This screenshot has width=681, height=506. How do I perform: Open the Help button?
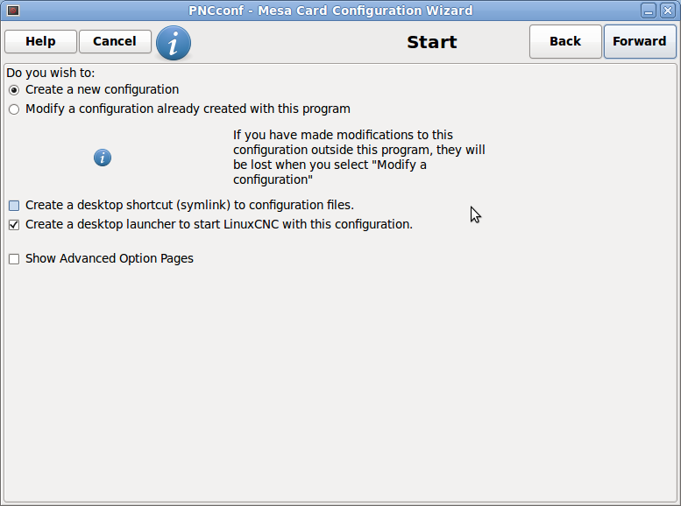41,42
